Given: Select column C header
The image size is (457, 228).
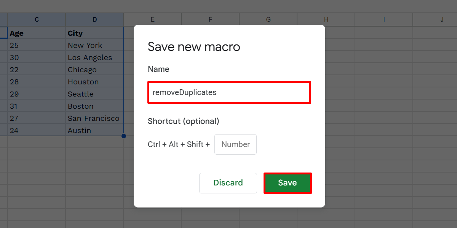Looking at the screenshot, I should click(x=37, y=19).
